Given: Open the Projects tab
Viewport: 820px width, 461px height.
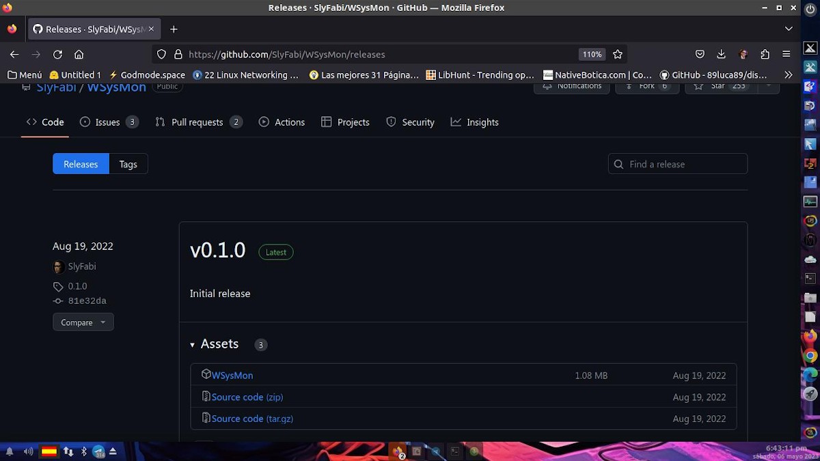Looking at the screenshot, I should pos(345,122).
